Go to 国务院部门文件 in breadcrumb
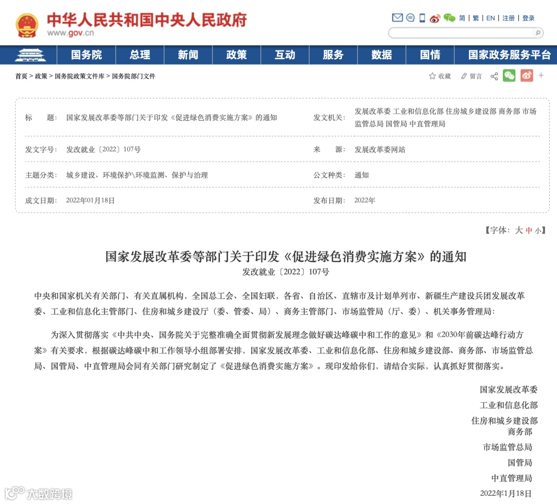 point(134,76)
